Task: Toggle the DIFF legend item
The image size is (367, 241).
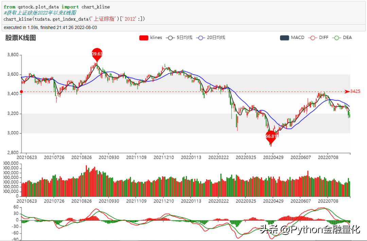Action: pyautogui.click(x=318, y=38)
